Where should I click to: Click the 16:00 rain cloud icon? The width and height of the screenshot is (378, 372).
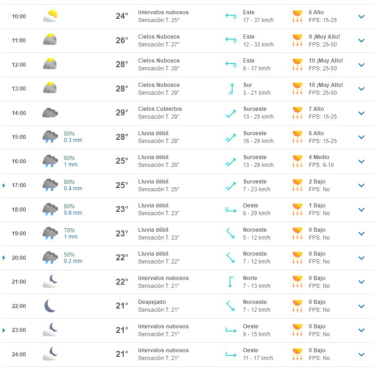coord(50,161)
